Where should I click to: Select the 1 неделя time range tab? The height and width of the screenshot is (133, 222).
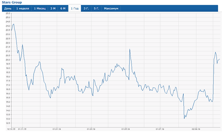pyautogui.click(x=22, y=9)
